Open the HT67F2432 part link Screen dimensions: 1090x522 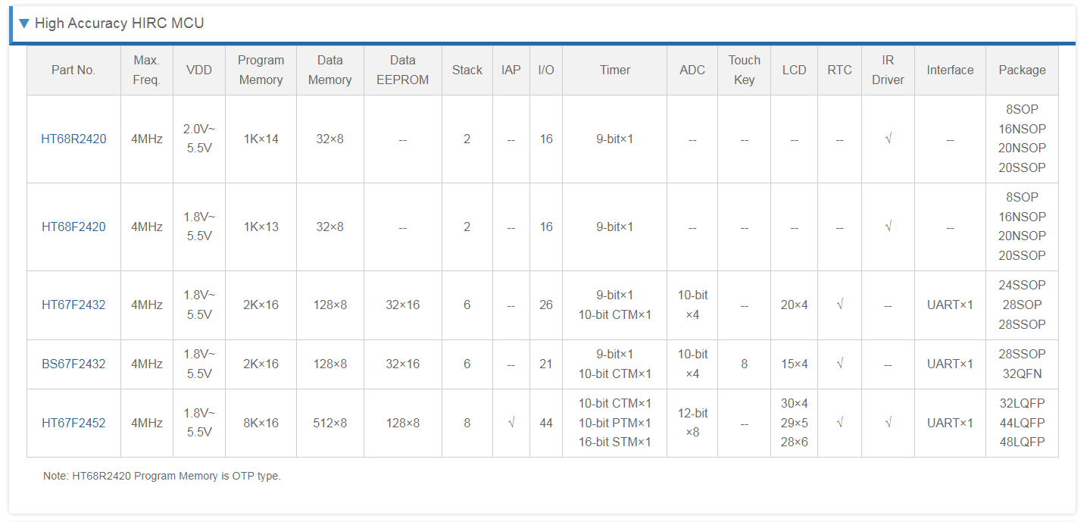point(73,305)
